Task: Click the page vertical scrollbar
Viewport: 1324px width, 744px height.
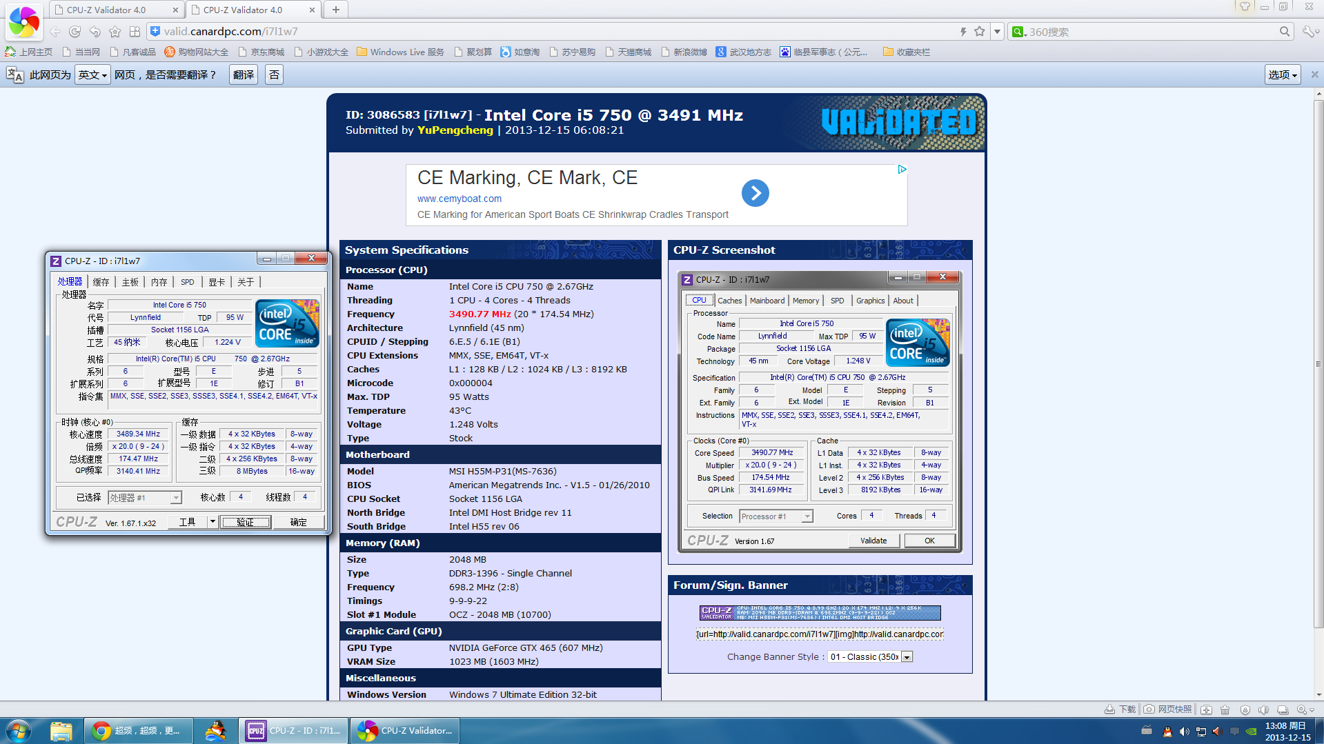Action: pos(1318,364)
